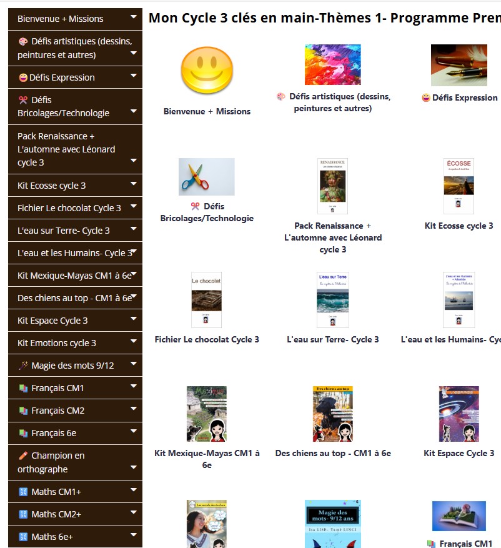
Task: Open the large yellow smiley face image
Action: (x=207, y=71)
